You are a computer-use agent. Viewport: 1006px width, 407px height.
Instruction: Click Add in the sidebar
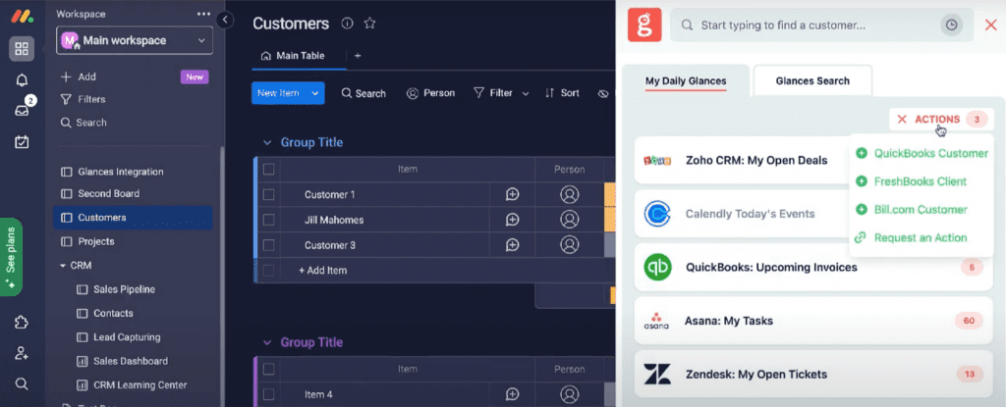click(79, 76)
